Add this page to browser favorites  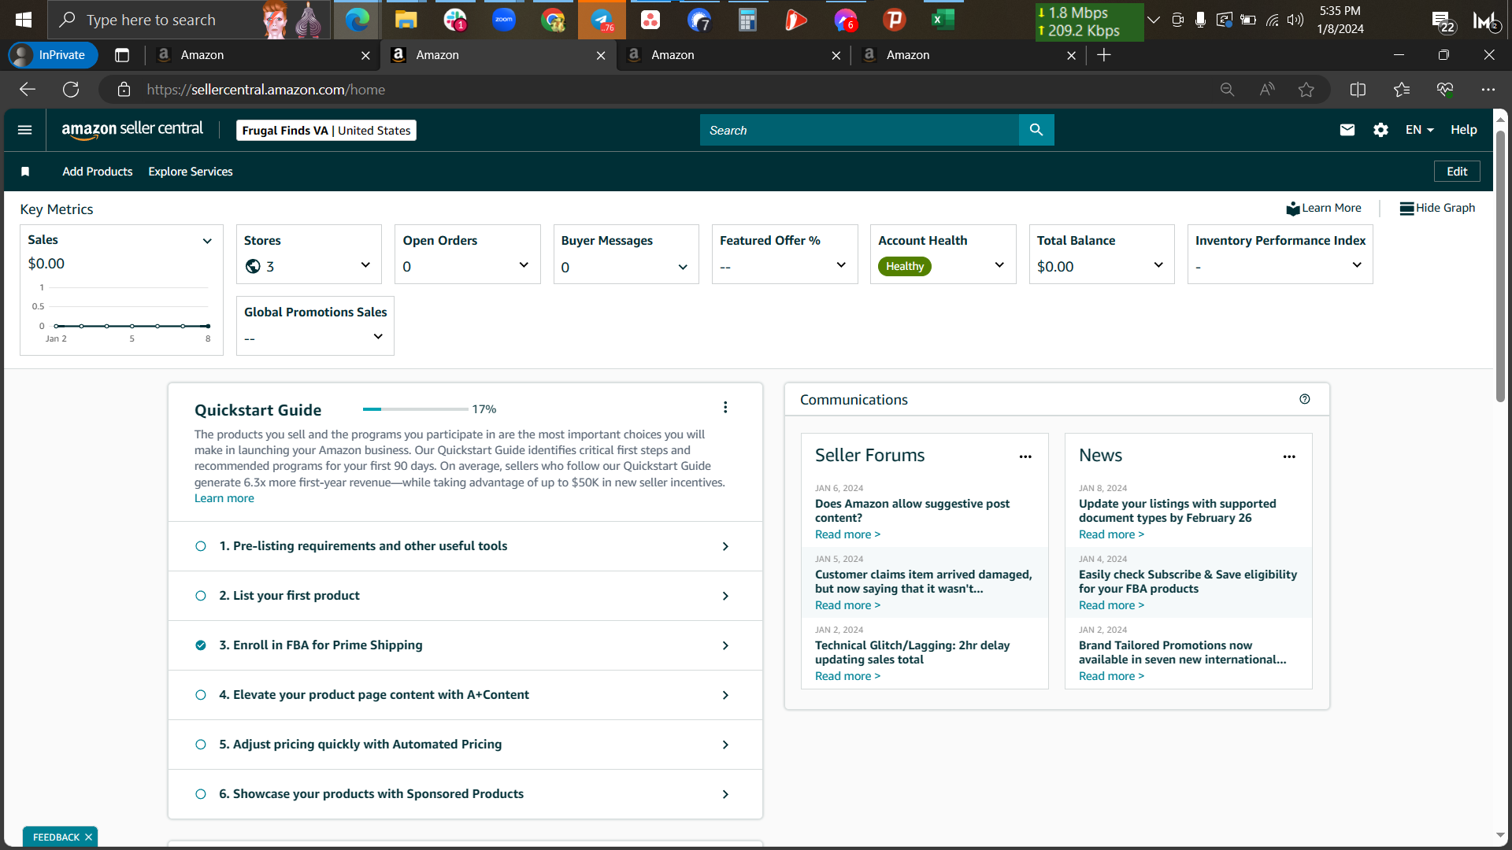pos(1306,90)
